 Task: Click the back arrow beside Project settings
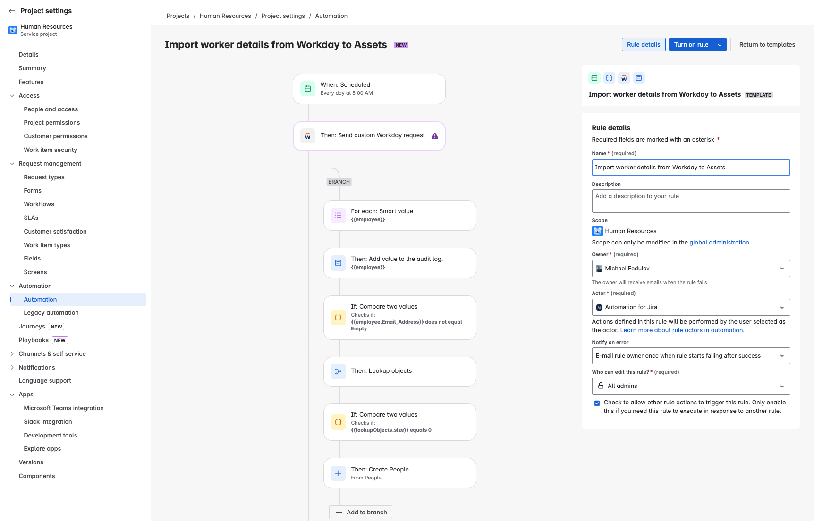point(10,10)
